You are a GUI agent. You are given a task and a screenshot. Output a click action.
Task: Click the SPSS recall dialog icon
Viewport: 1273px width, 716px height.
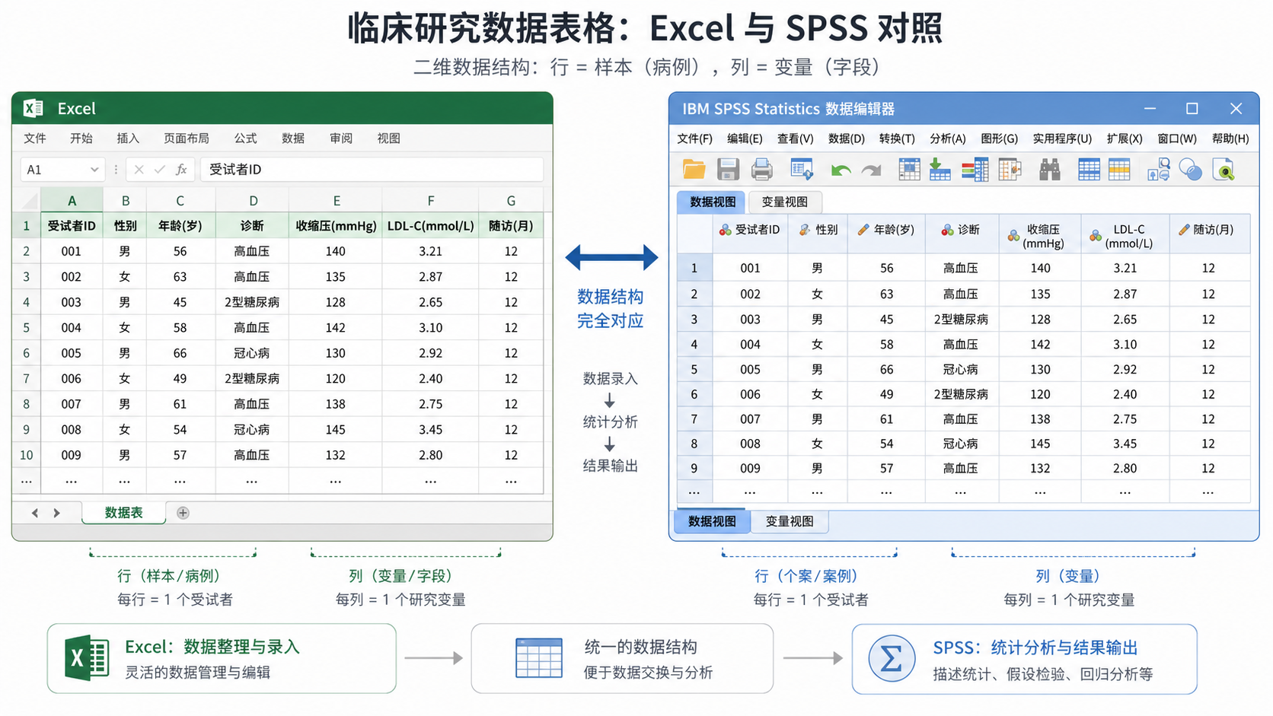(802, 170)
